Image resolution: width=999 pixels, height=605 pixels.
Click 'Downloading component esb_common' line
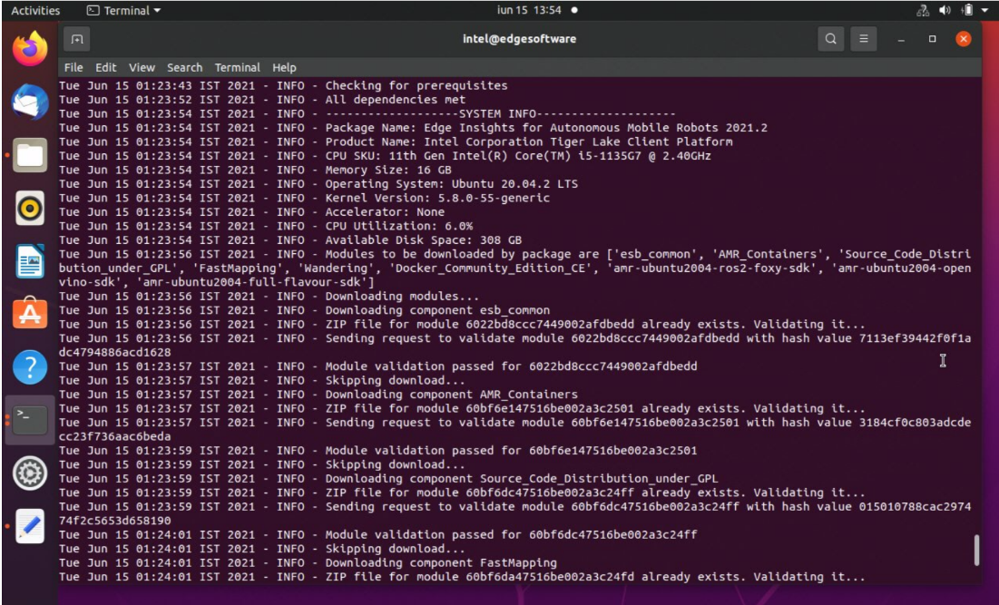pyautogui.click(x=305, y=309)
